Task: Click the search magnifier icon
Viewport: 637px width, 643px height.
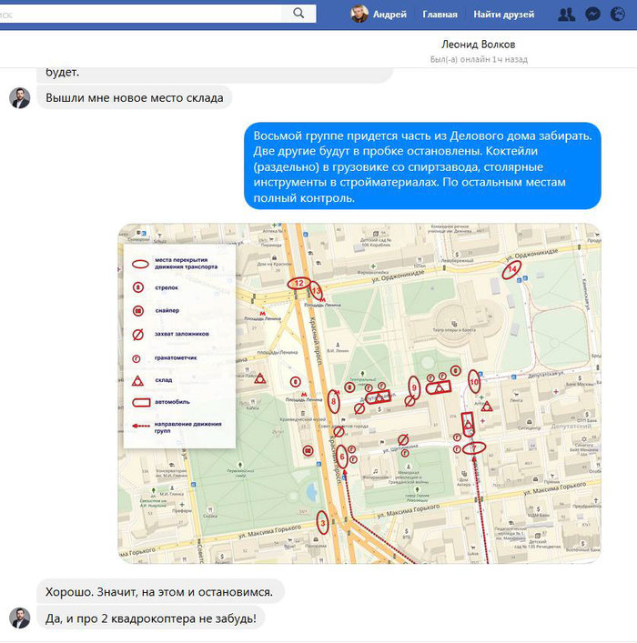Action: (298, 14)
